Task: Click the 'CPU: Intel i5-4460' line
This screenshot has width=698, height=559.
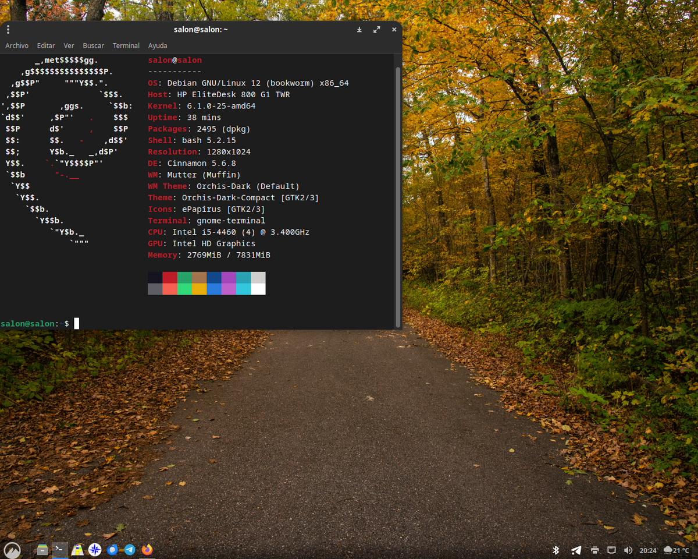Action: click(229, 232)
